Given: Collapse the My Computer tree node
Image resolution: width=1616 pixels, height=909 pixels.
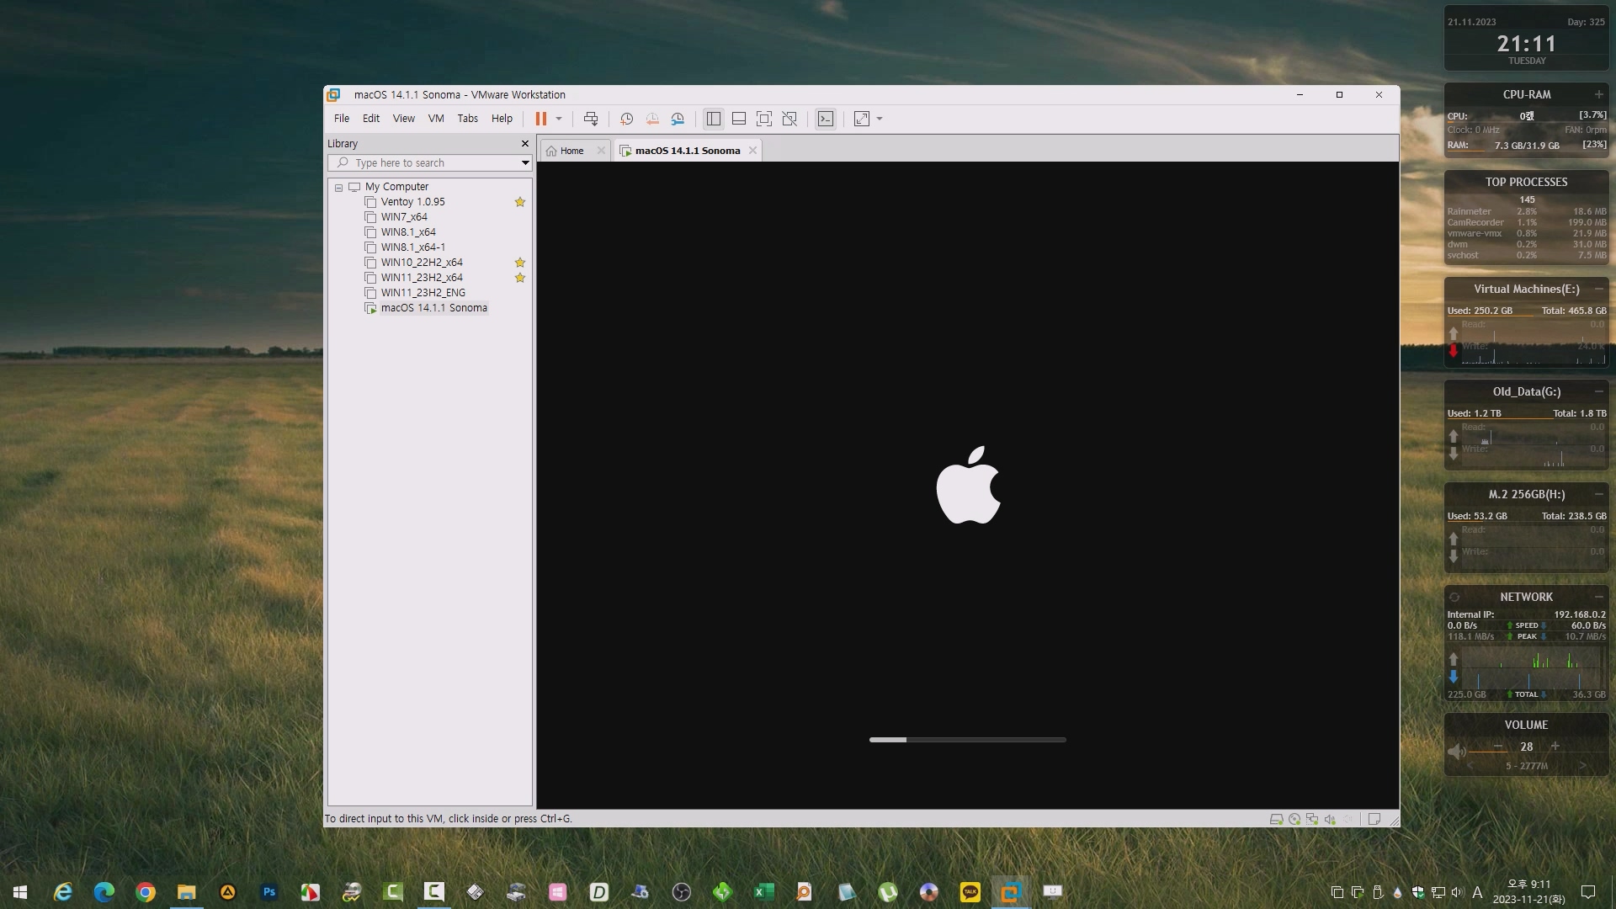Looking at the screenshot, I should [339, 188].
